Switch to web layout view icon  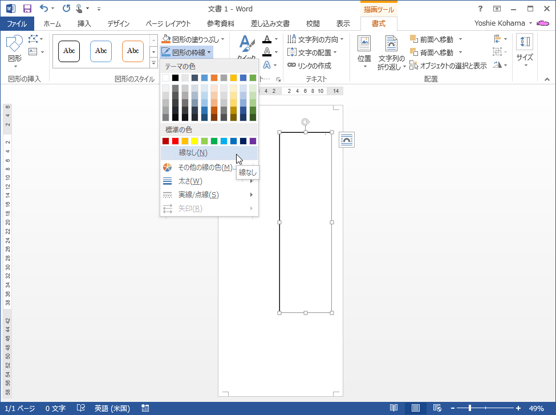tap(437, 408)
